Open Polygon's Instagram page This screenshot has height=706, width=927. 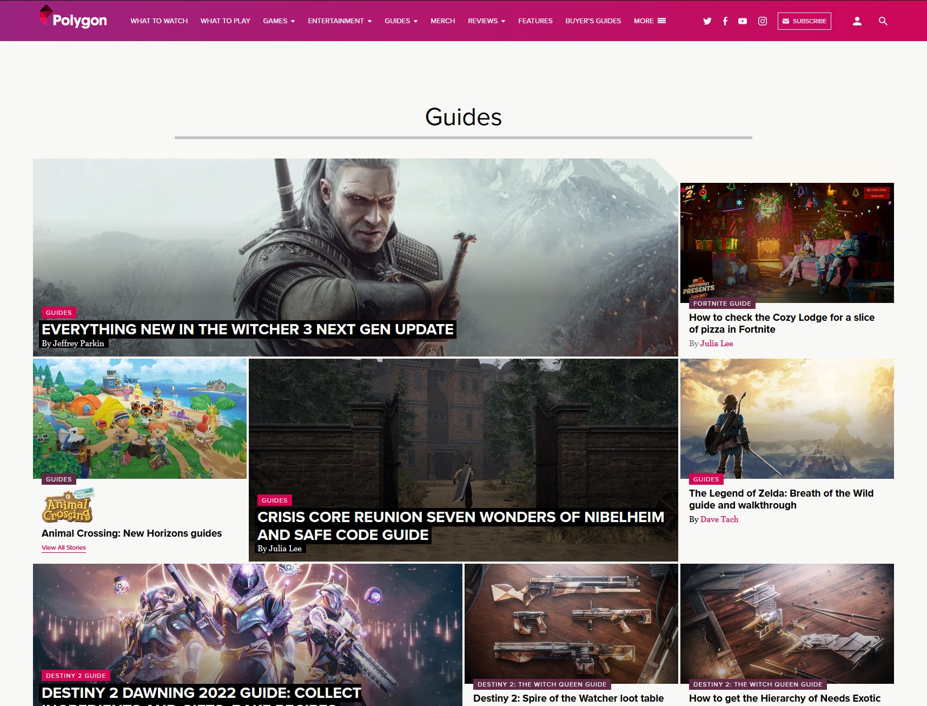763,21
